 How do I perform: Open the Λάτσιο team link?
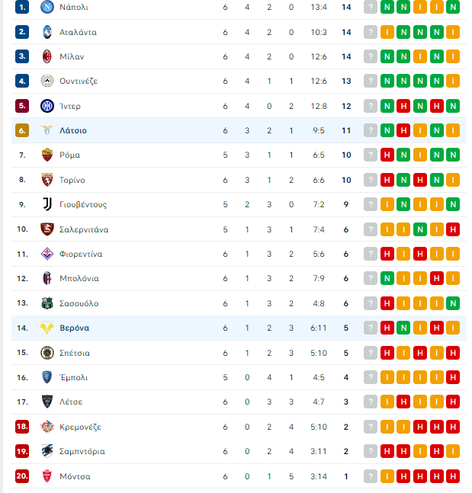pyautogui.click(x=73, y=130)
